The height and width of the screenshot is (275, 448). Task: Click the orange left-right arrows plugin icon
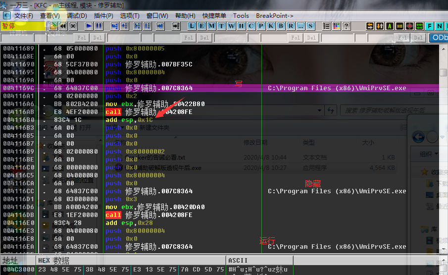(370, 26)
